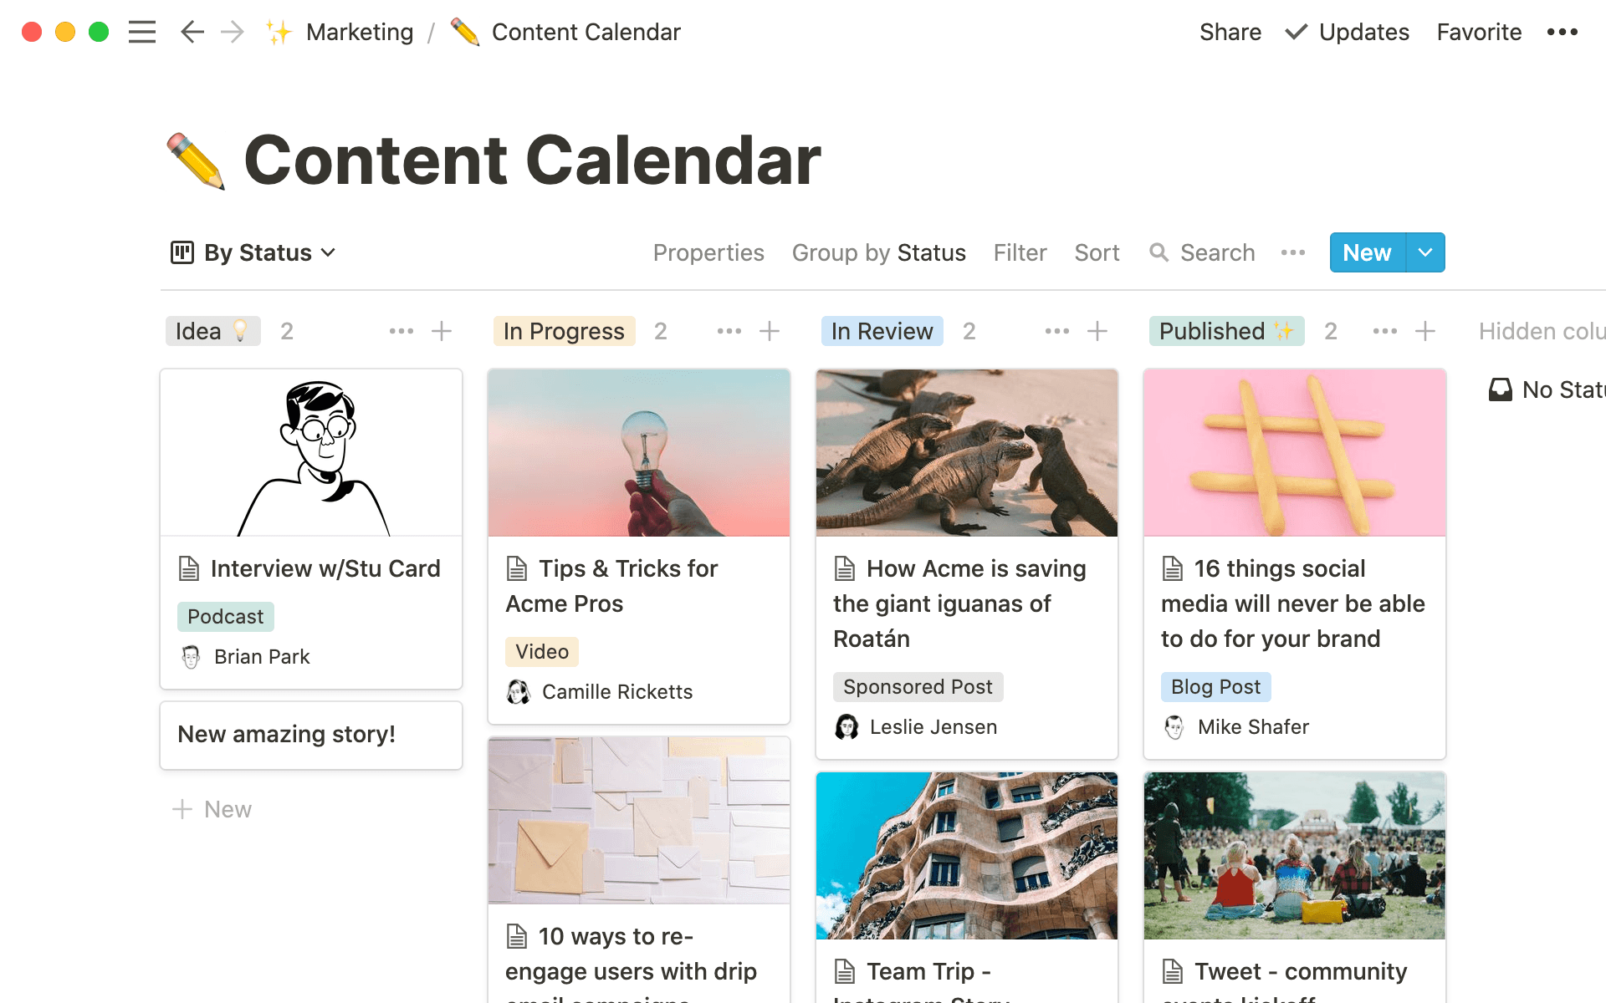Open options for the Published column via ellipsis icon
The image size is (1606, 1003).
tap(1384, 331)
